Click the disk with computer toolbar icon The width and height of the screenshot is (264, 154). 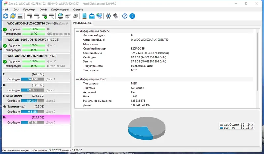75,16
